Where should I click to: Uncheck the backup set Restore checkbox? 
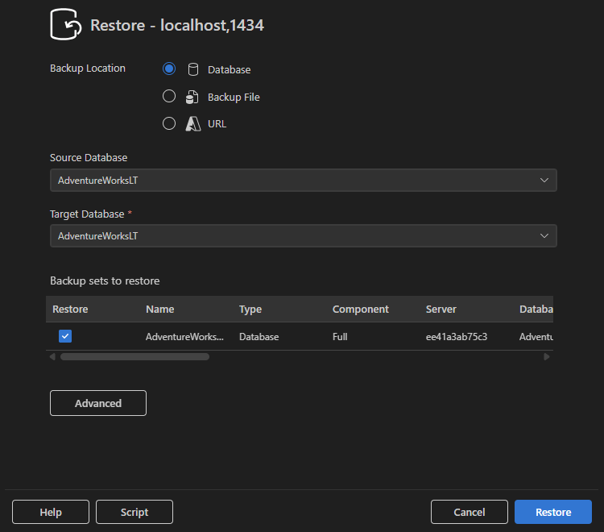click(x=65, y=336)
